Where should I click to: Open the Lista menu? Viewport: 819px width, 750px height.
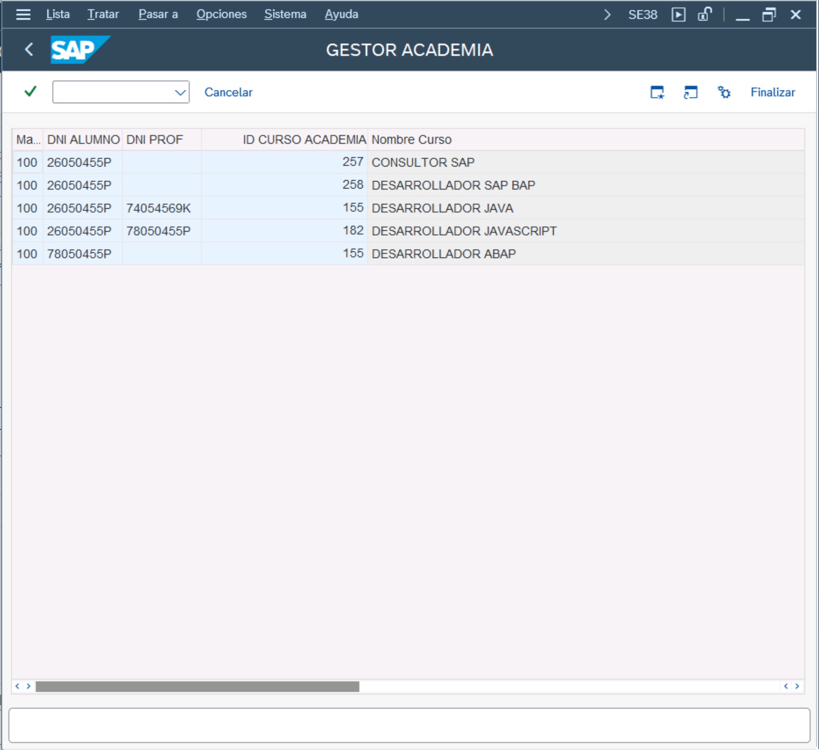58,15
